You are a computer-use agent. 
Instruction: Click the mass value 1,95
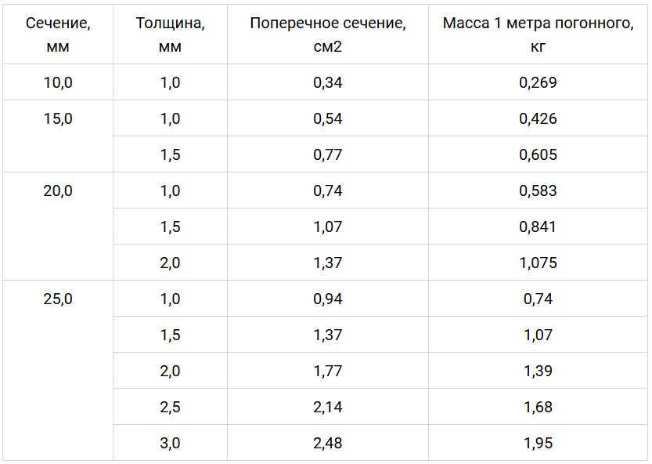point(539,443)
